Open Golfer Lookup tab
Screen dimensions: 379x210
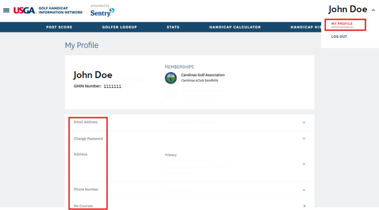coord(120,27)
